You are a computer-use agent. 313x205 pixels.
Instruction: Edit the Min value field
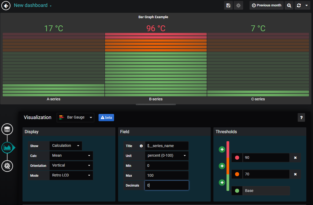coord(167,165)
